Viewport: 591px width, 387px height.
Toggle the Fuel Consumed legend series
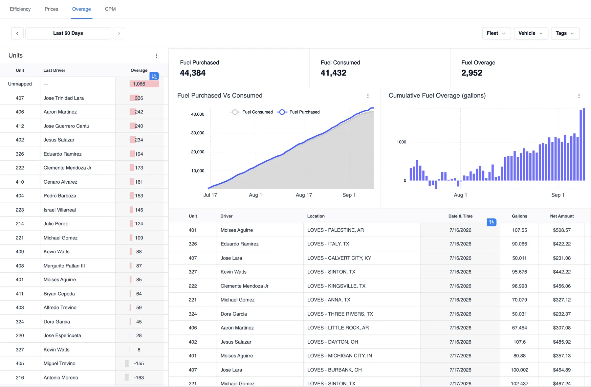pyautogui.click(x=252, y=112)
